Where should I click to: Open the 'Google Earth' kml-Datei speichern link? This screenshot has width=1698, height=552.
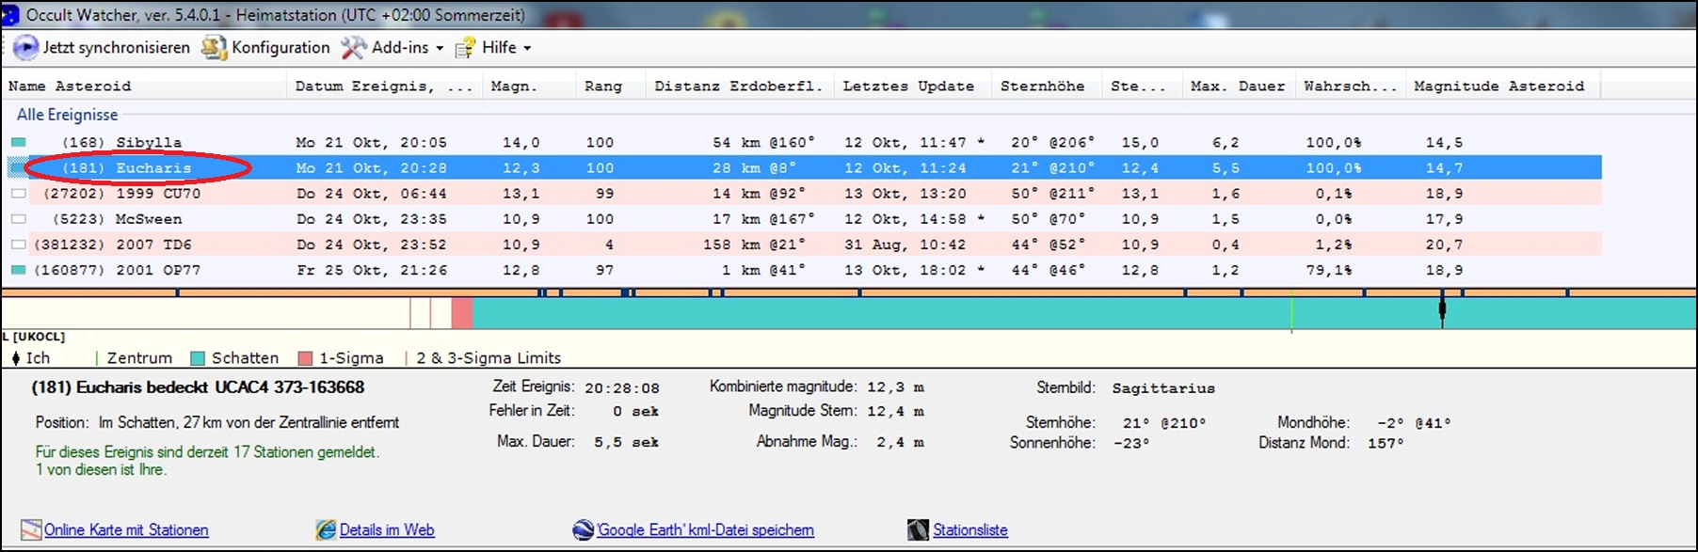pyautogui.click(x=705, y=529)
